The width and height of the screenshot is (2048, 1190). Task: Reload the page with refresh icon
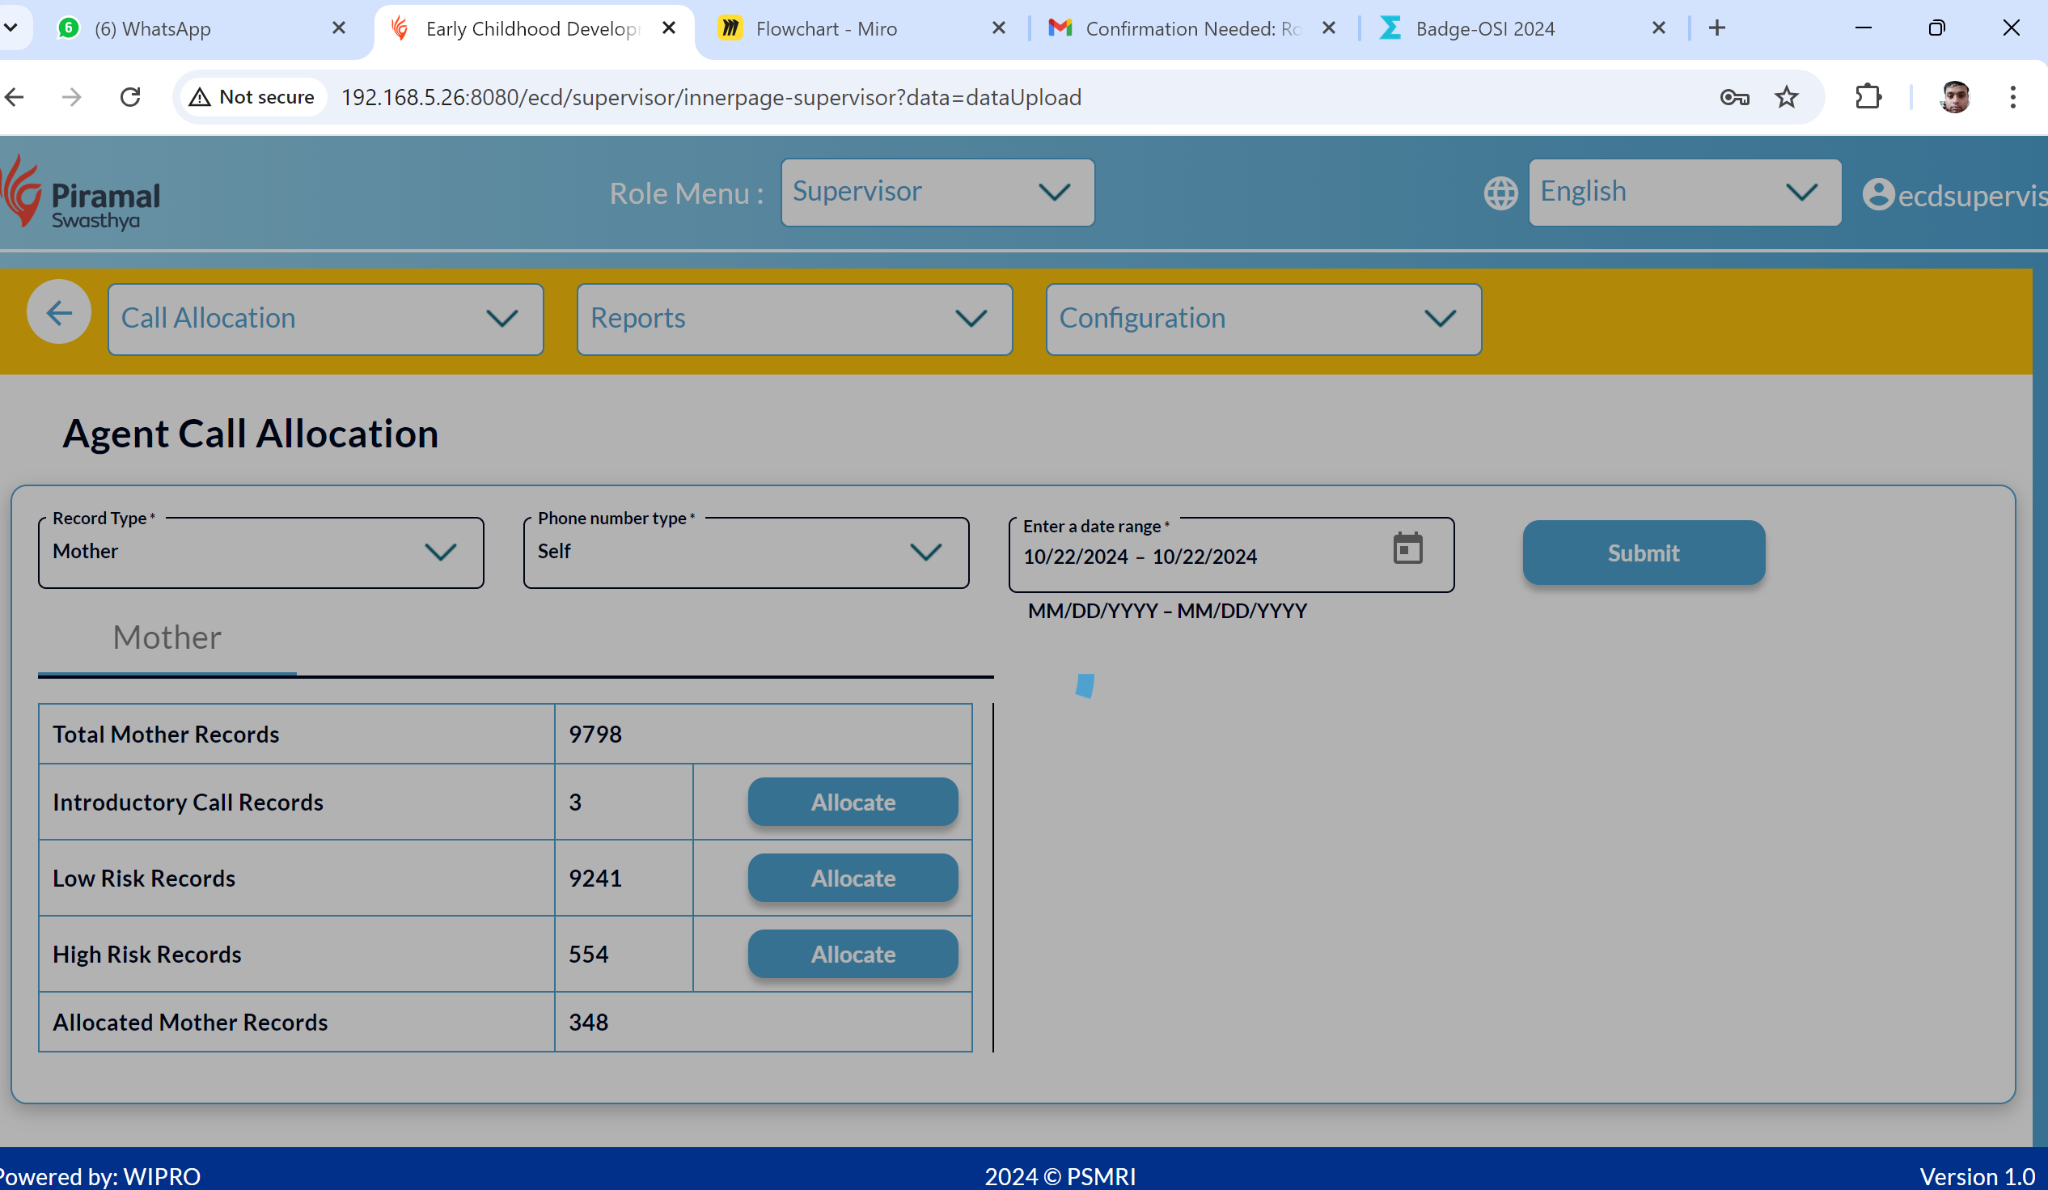coord(131,98)
